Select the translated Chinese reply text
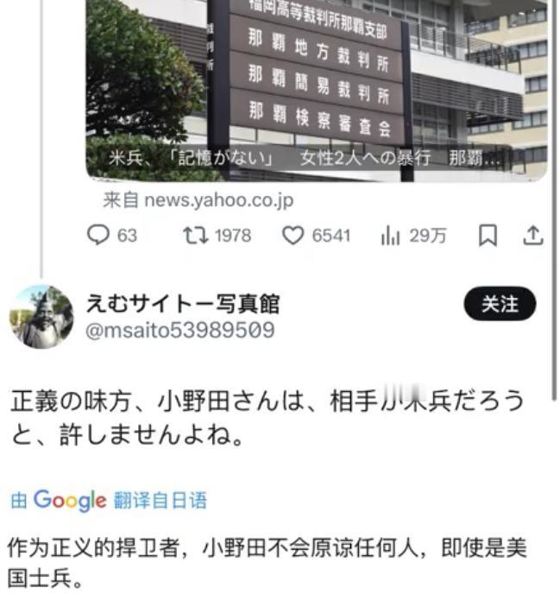The width and height of the screenshot is (560, 607). coord(267,563)
